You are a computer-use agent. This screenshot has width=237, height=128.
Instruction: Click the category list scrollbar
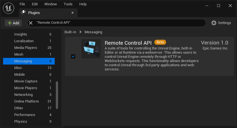tap(57, 95)
